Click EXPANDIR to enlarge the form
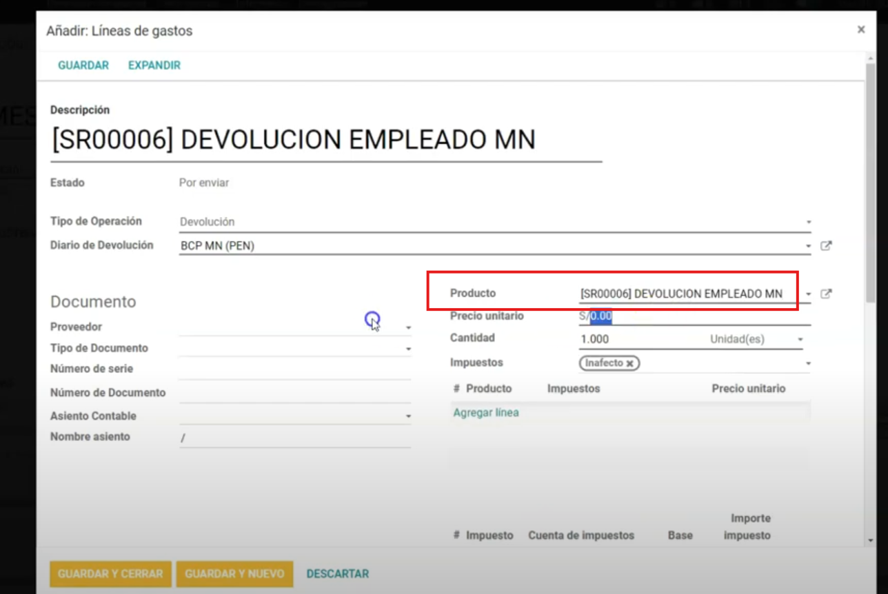The width and height of the screenshot is (888, 594). (153, 65)
